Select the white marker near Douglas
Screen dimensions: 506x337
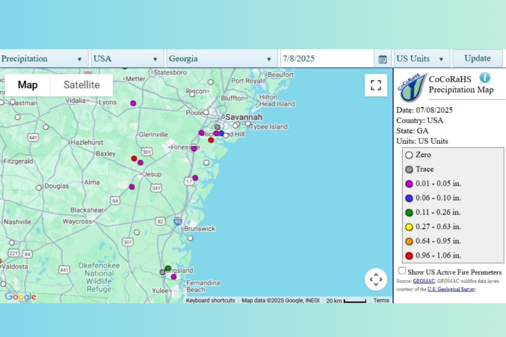[x=38, y=187]
